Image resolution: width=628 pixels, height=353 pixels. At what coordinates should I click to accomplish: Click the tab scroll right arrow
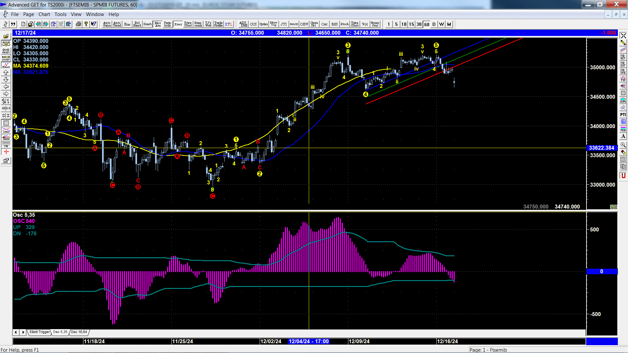click(23, 332)
